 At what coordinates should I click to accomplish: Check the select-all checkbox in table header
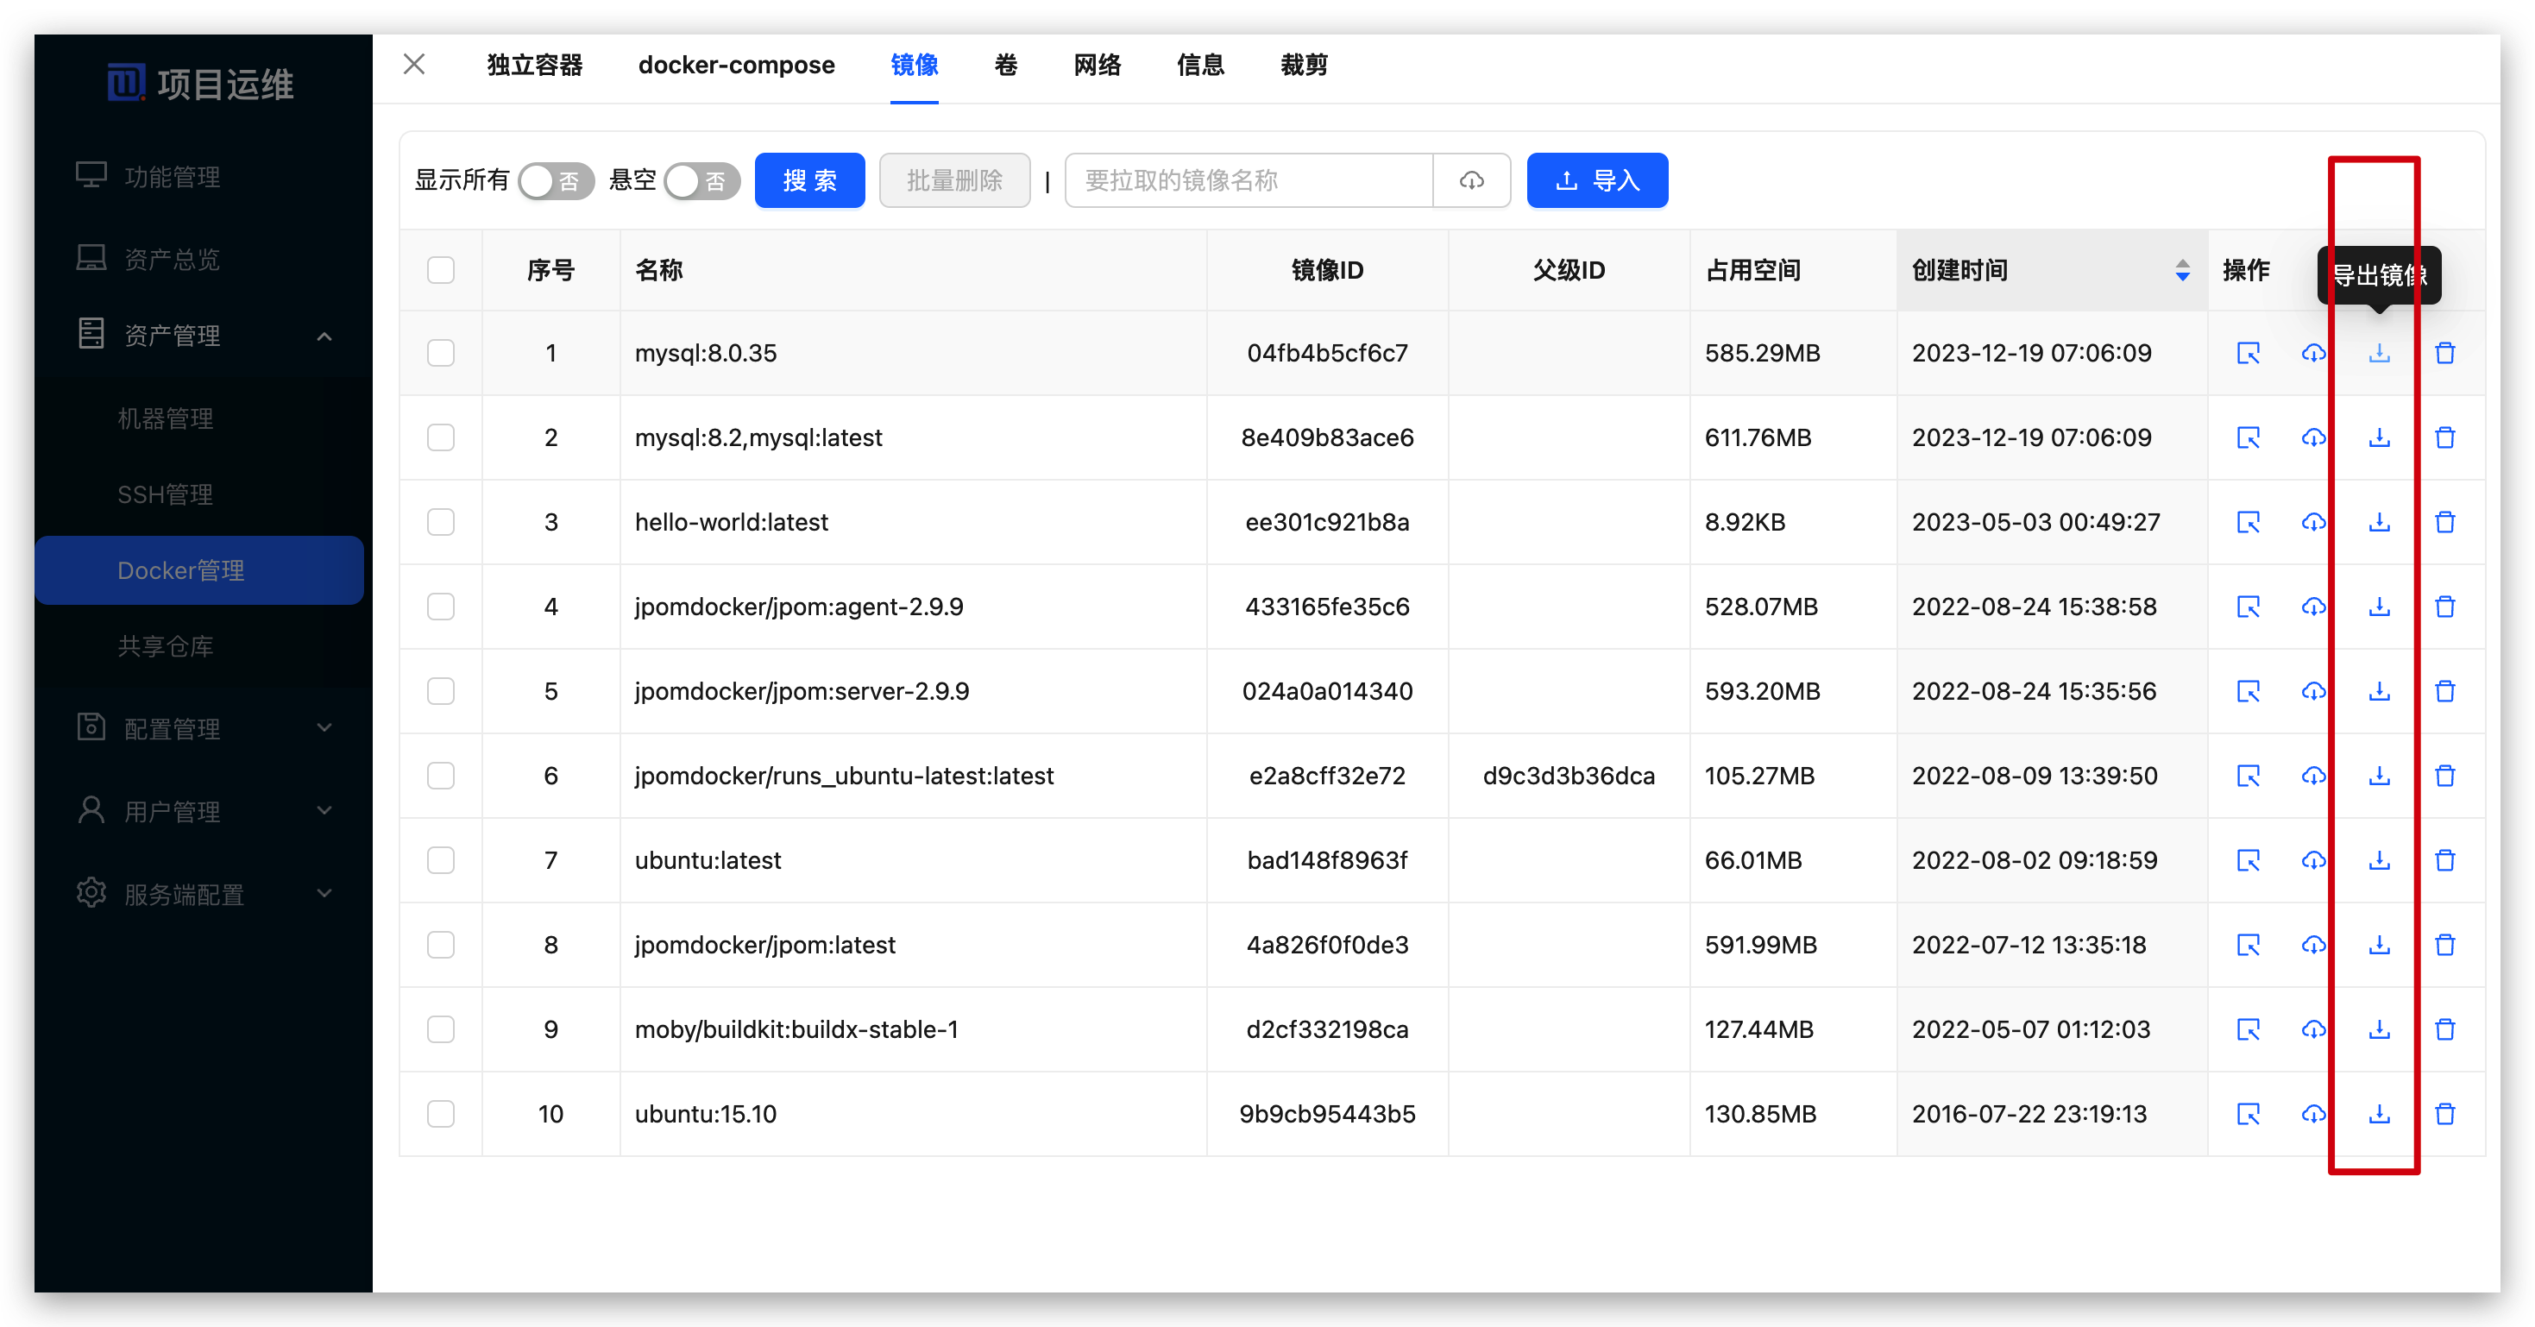pos(440,270)
